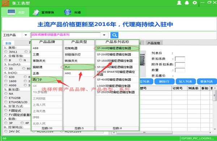This screenshot has height=141, width=217.
Task: Select ETU25B radio button
Action: coord(6,98)
